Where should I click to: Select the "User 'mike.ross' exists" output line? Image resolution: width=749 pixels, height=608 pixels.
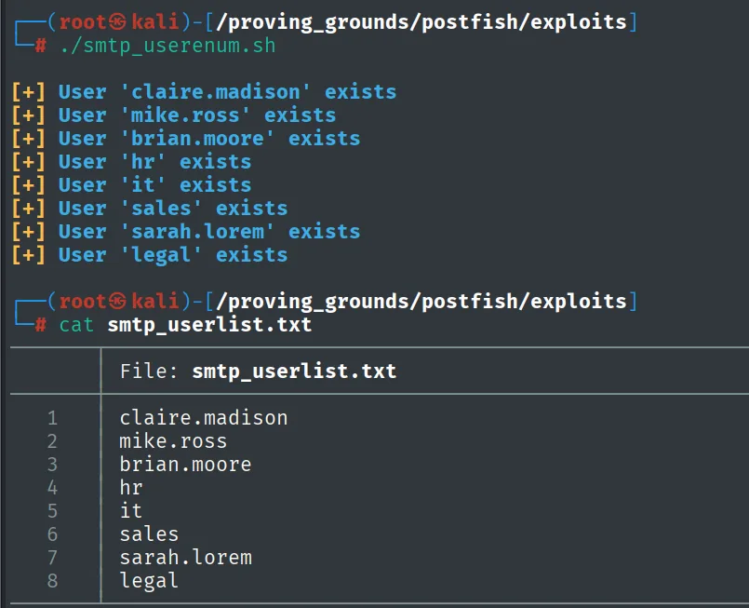tap(197, 115)
